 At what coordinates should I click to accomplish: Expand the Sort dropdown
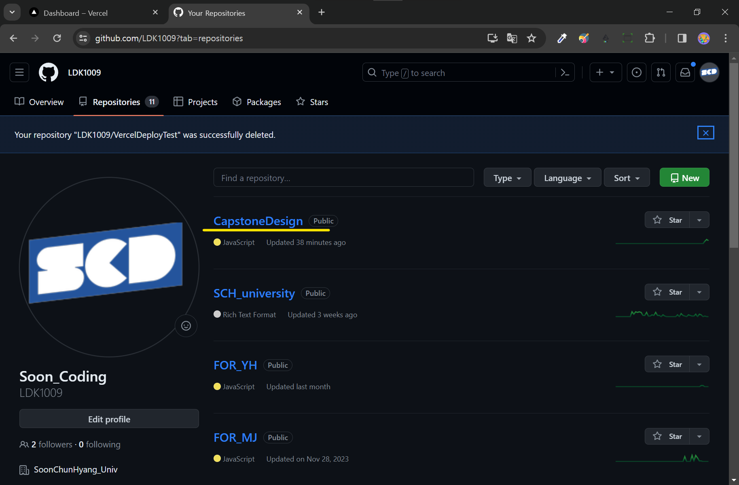tap(627, 177)
